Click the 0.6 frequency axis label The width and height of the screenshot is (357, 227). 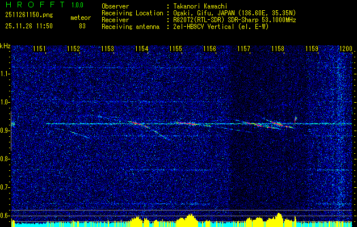pos(5,216)
